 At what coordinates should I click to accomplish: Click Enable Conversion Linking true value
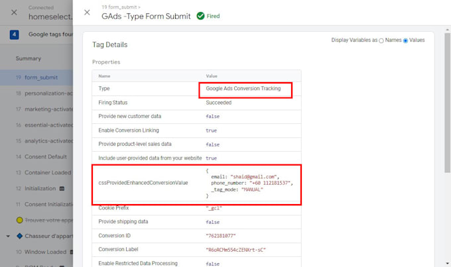coord(211,131)
